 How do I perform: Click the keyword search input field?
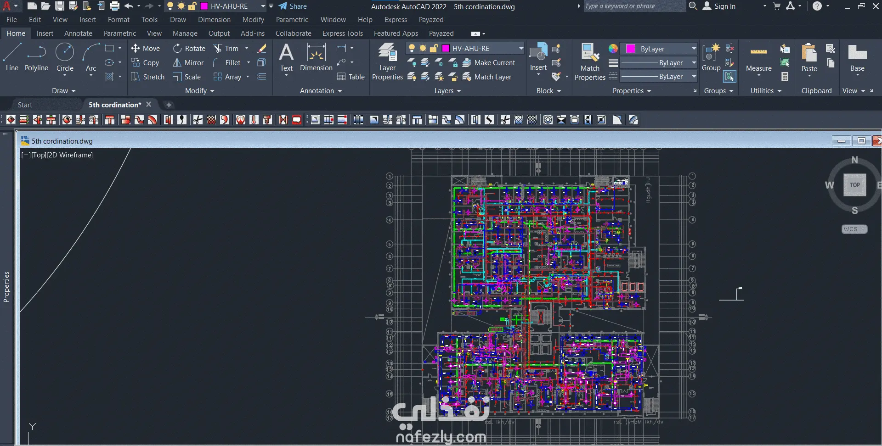(x=634, y=6)
